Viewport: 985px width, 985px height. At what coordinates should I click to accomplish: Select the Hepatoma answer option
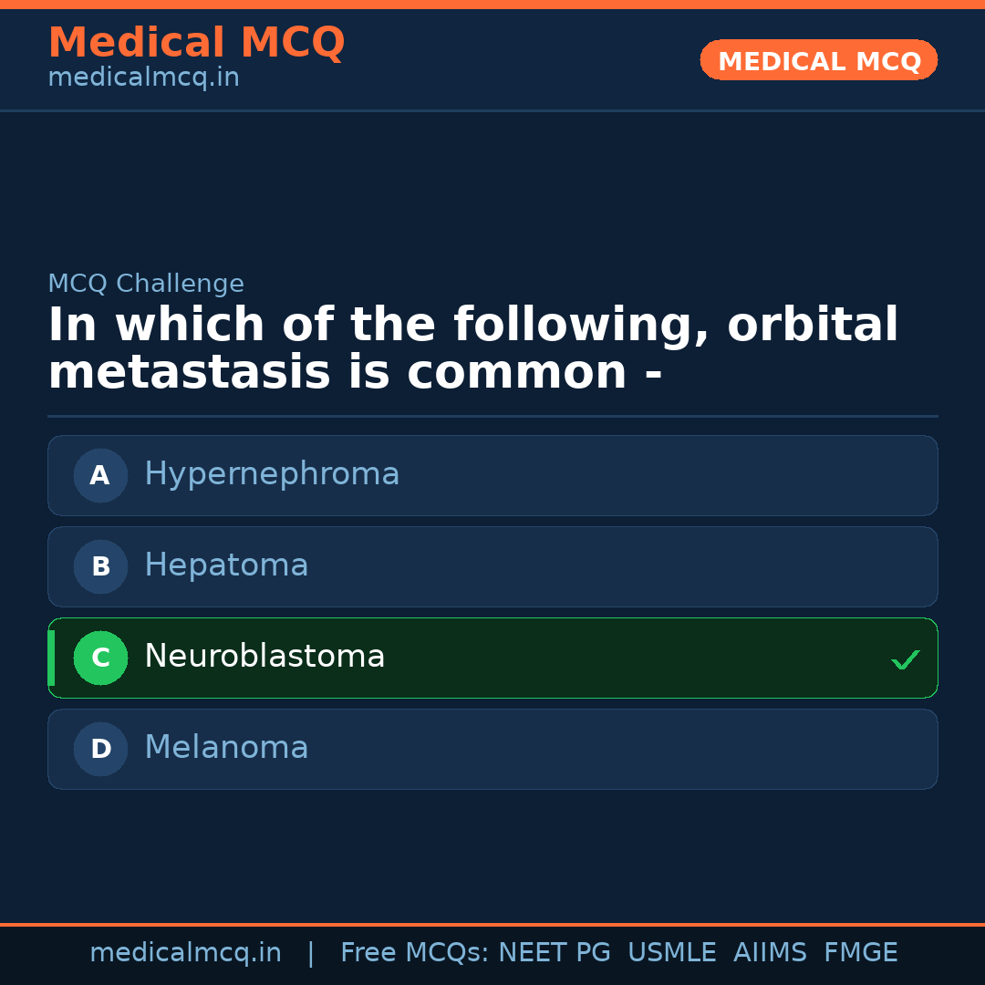pyautogui.click(x=493, y=566)
